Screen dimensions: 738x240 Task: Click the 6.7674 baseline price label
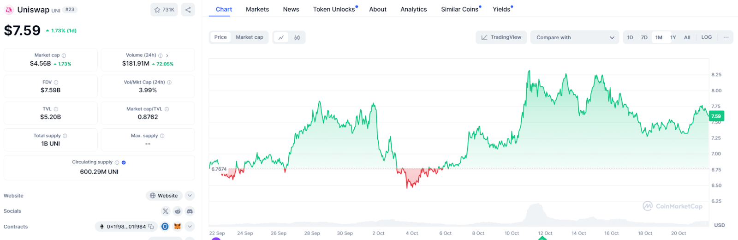(x=219, y=169)
